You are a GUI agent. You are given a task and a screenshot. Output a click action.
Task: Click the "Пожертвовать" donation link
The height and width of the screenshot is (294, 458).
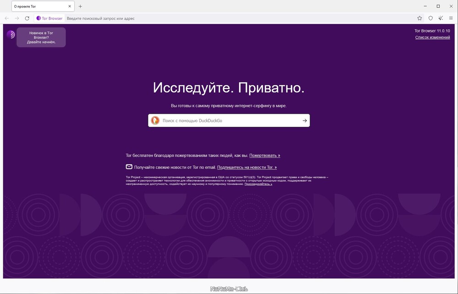point(265,155)
